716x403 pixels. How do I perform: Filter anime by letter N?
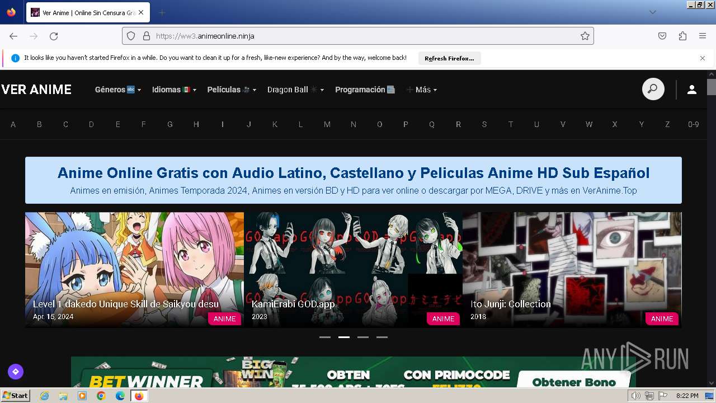tap(354, 124)
